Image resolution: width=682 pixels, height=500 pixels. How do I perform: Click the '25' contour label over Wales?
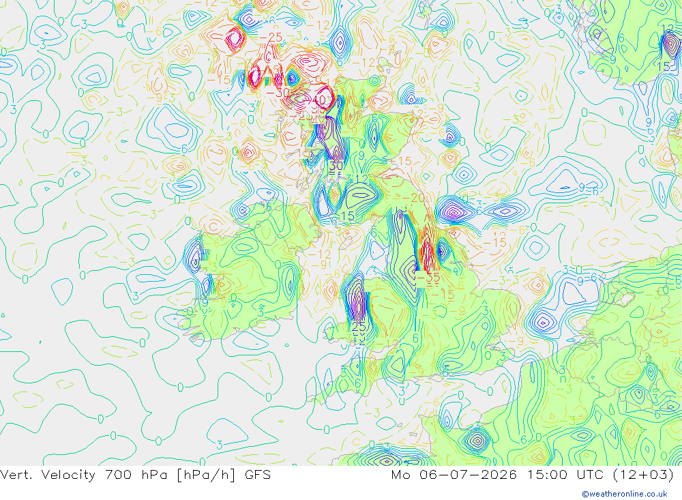point(359,326)
